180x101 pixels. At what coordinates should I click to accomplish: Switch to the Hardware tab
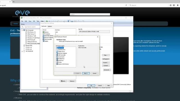tap(44, 26)
